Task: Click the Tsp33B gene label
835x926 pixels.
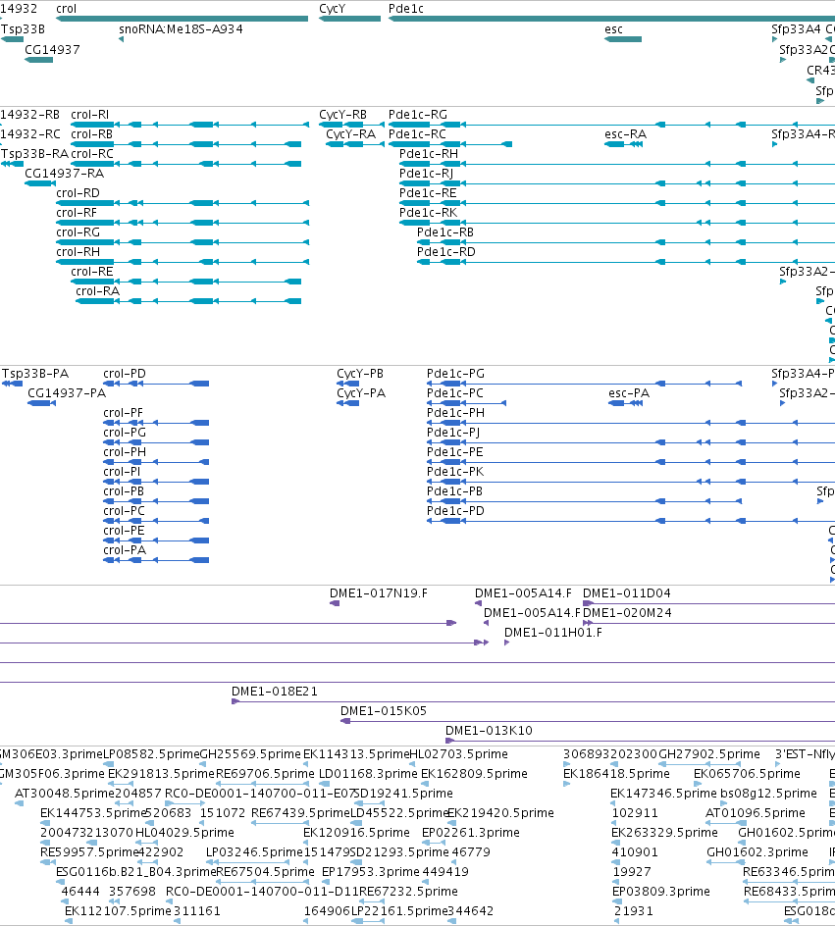Action: coord(23,29)
